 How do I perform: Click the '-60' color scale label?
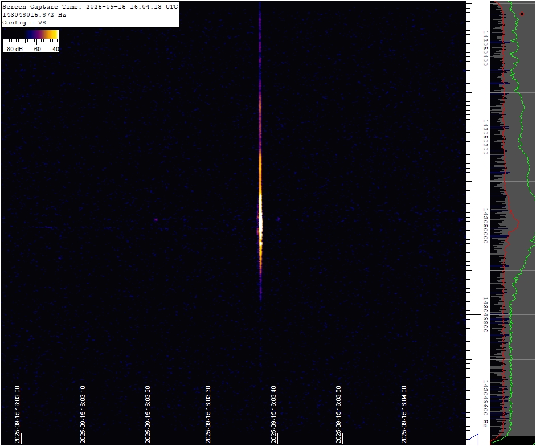[x=36, y=49]
